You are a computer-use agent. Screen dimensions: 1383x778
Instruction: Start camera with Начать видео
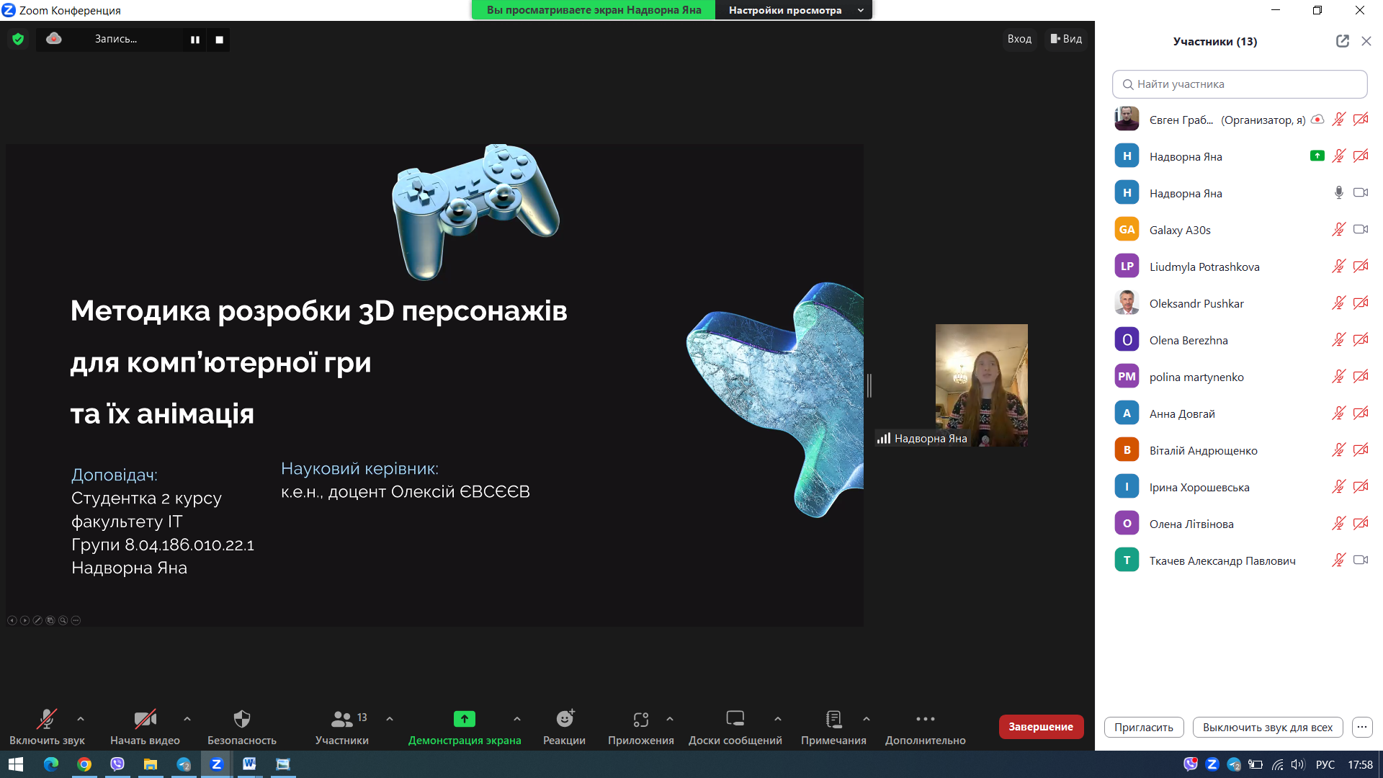coord(145,719)
